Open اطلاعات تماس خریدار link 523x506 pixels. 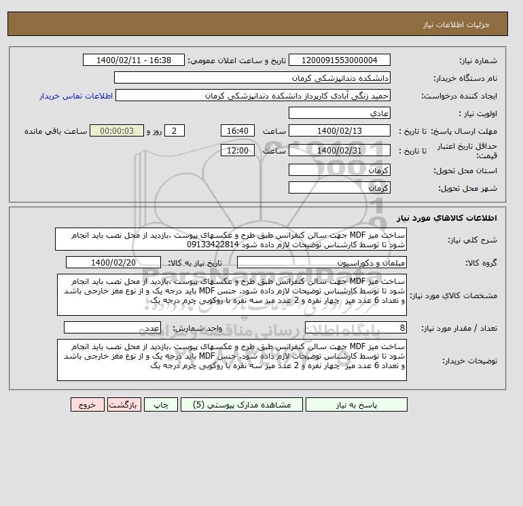point(76,96)
